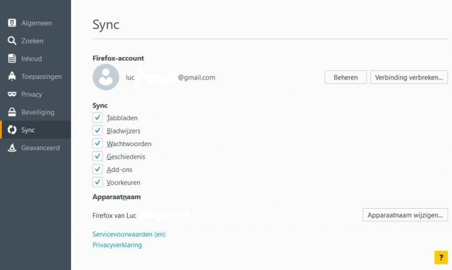
Task: Disable Wachtwoorden syncing checkbox
Action: point(98,143)
